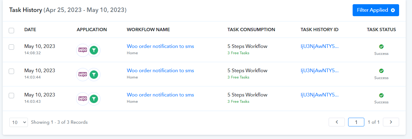Screen dimensions: 412x139
Task: Toggle the select-all checkbox in header
Action: (11, 30)
